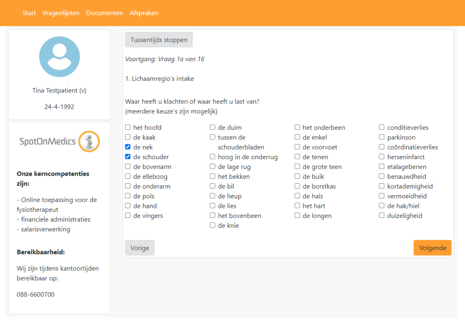Go to Vragenlijsten in navigation bar
Screen dimensions: 465x322
[x=61, y=13]
